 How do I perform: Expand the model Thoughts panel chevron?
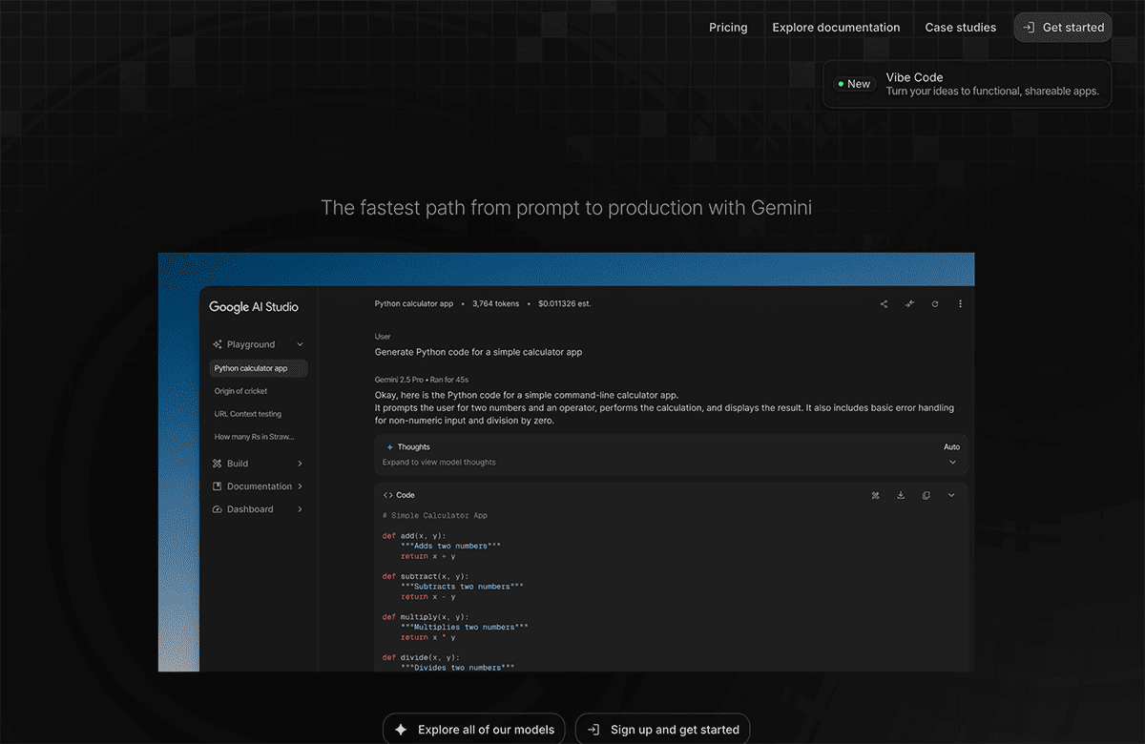[951, 463]
